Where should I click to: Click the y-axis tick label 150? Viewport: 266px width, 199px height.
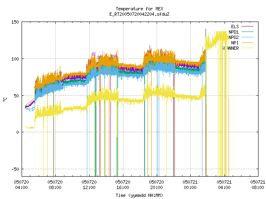(15, 22)
